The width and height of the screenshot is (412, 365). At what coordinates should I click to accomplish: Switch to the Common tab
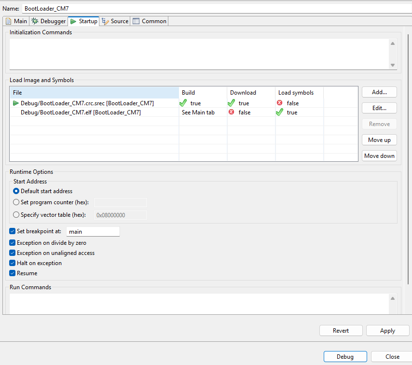click(149, 21)
